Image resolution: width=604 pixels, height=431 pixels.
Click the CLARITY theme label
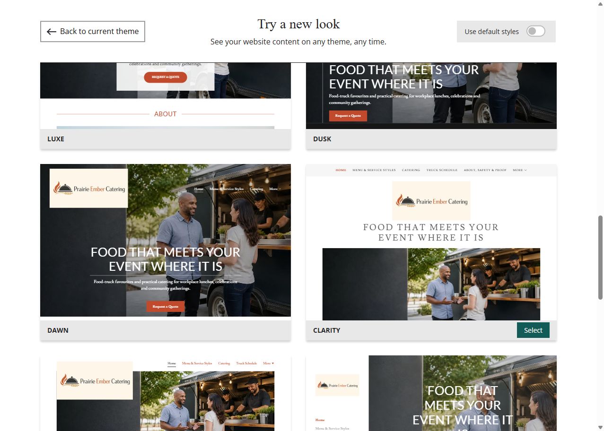pos(326,330)
